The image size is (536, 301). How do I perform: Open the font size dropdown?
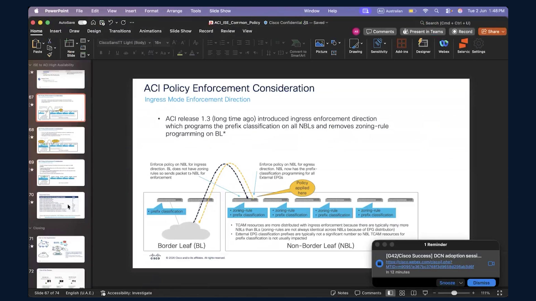pos(167,43)
